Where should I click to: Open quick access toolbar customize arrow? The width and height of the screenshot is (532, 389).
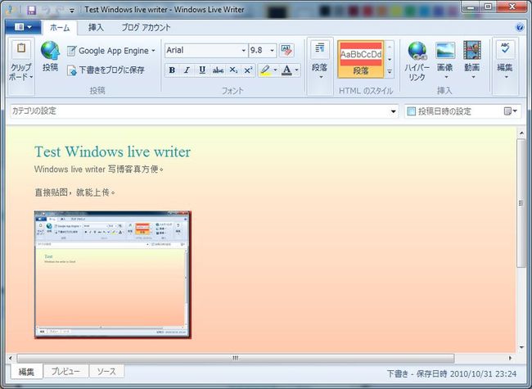click(x=72, y=11)
